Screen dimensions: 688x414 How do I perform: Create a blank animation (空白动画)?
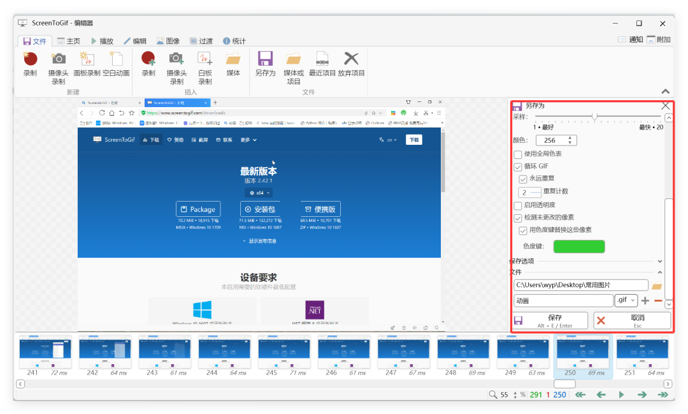pos(116,64)
